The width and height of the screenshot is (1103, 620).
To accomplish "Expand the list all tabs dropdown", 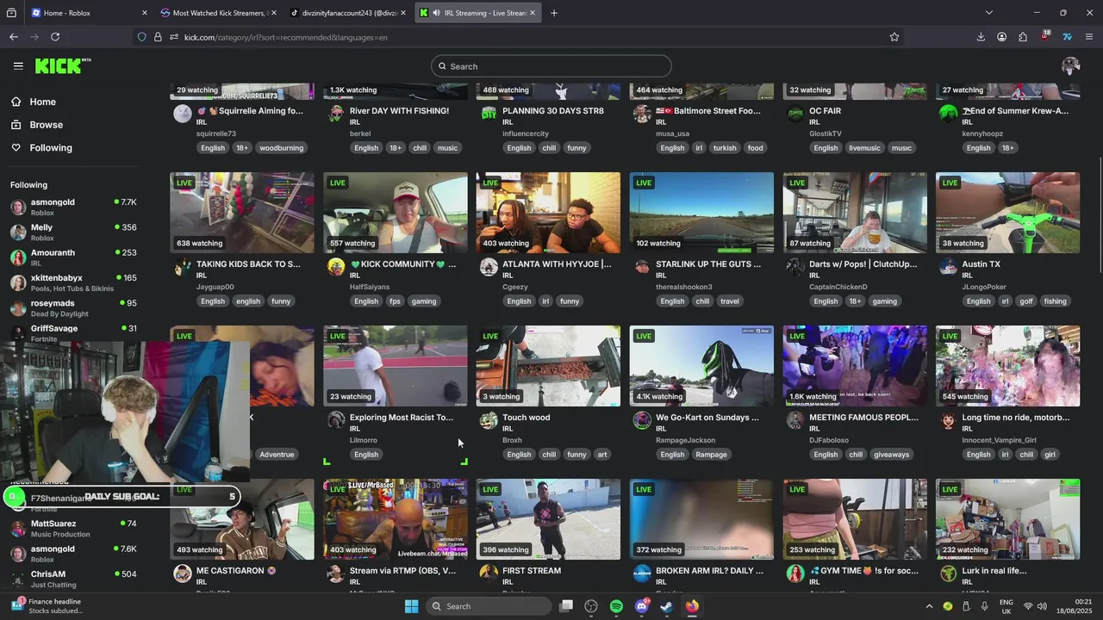I will (988, 13).
